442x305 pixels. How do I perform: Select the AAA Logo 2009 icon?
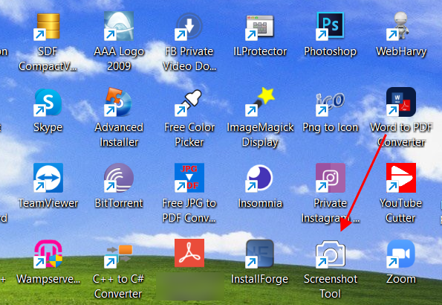(118, 26)
